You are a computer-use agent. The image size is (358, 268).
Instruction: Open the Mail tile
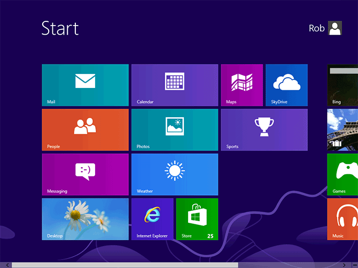85,85
